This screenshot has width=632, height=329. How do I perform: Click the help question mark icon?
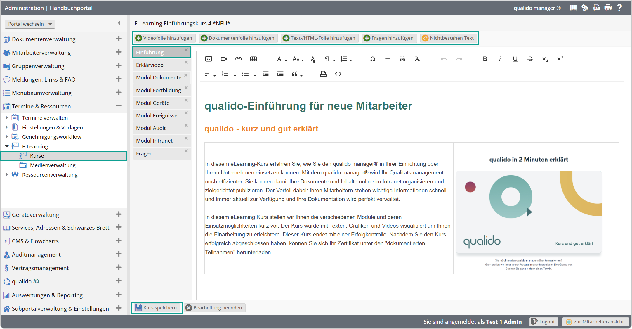pos(619,8)
